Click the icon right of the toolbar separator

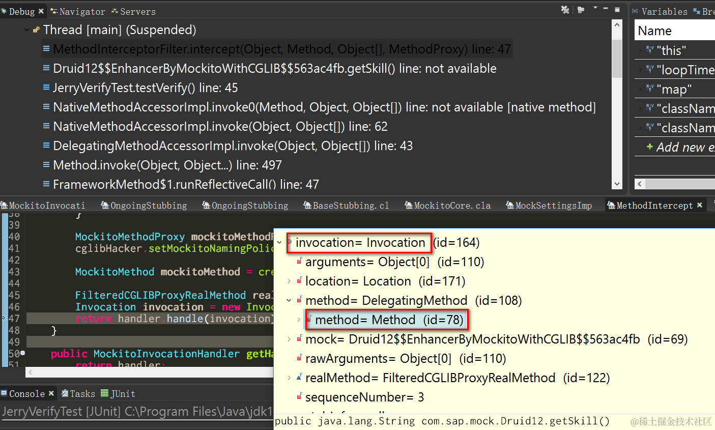pyautogui.click(x=581, y=9)
